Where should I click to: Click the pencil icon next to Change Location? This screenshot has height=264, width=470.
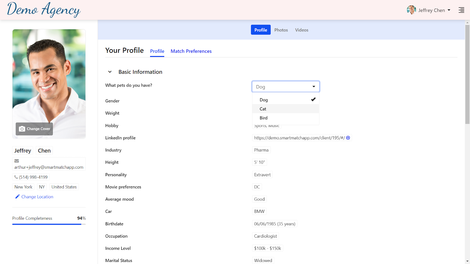click(18, 197)
